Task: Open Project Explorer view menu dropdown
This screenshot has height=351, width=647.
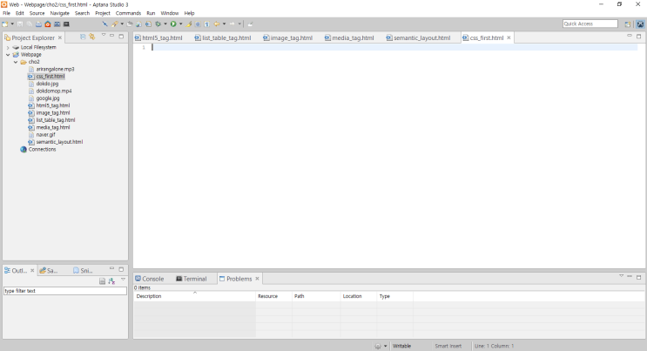Action: point(104,37)
